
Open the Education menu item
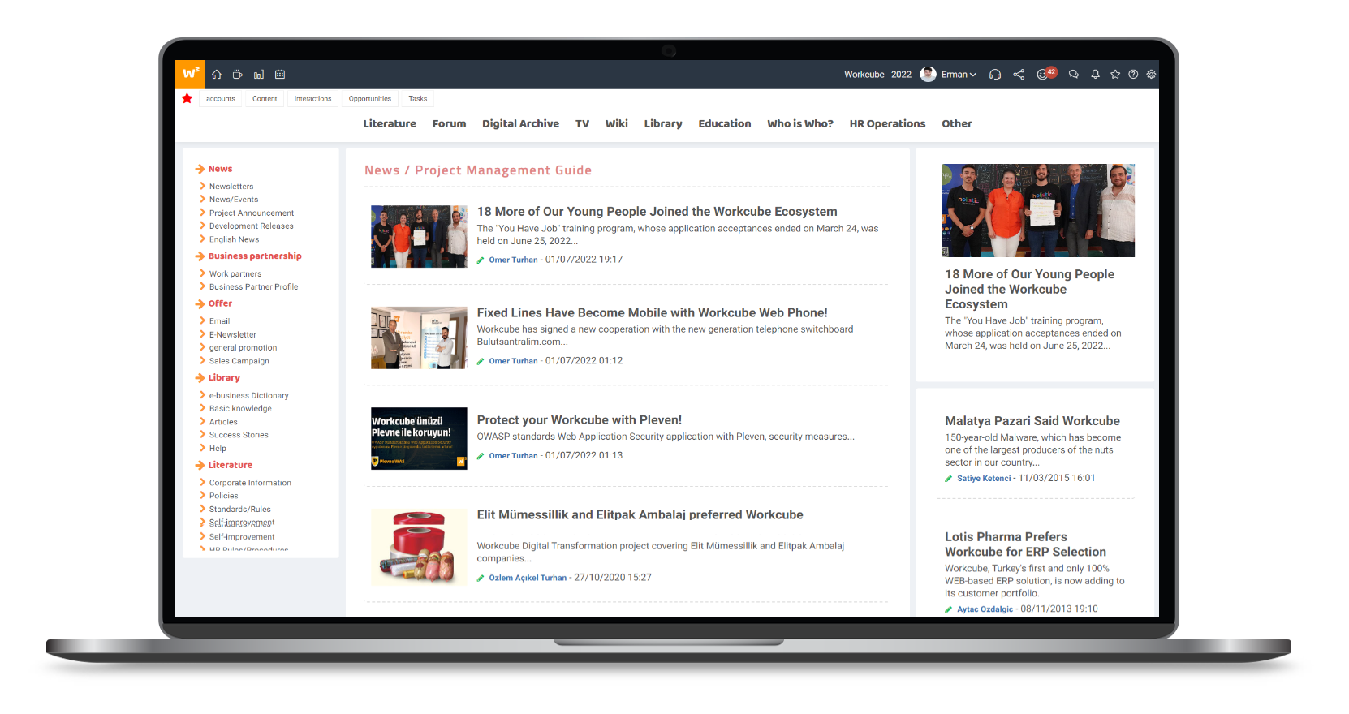pyautogui.click(x=724, y=124)
